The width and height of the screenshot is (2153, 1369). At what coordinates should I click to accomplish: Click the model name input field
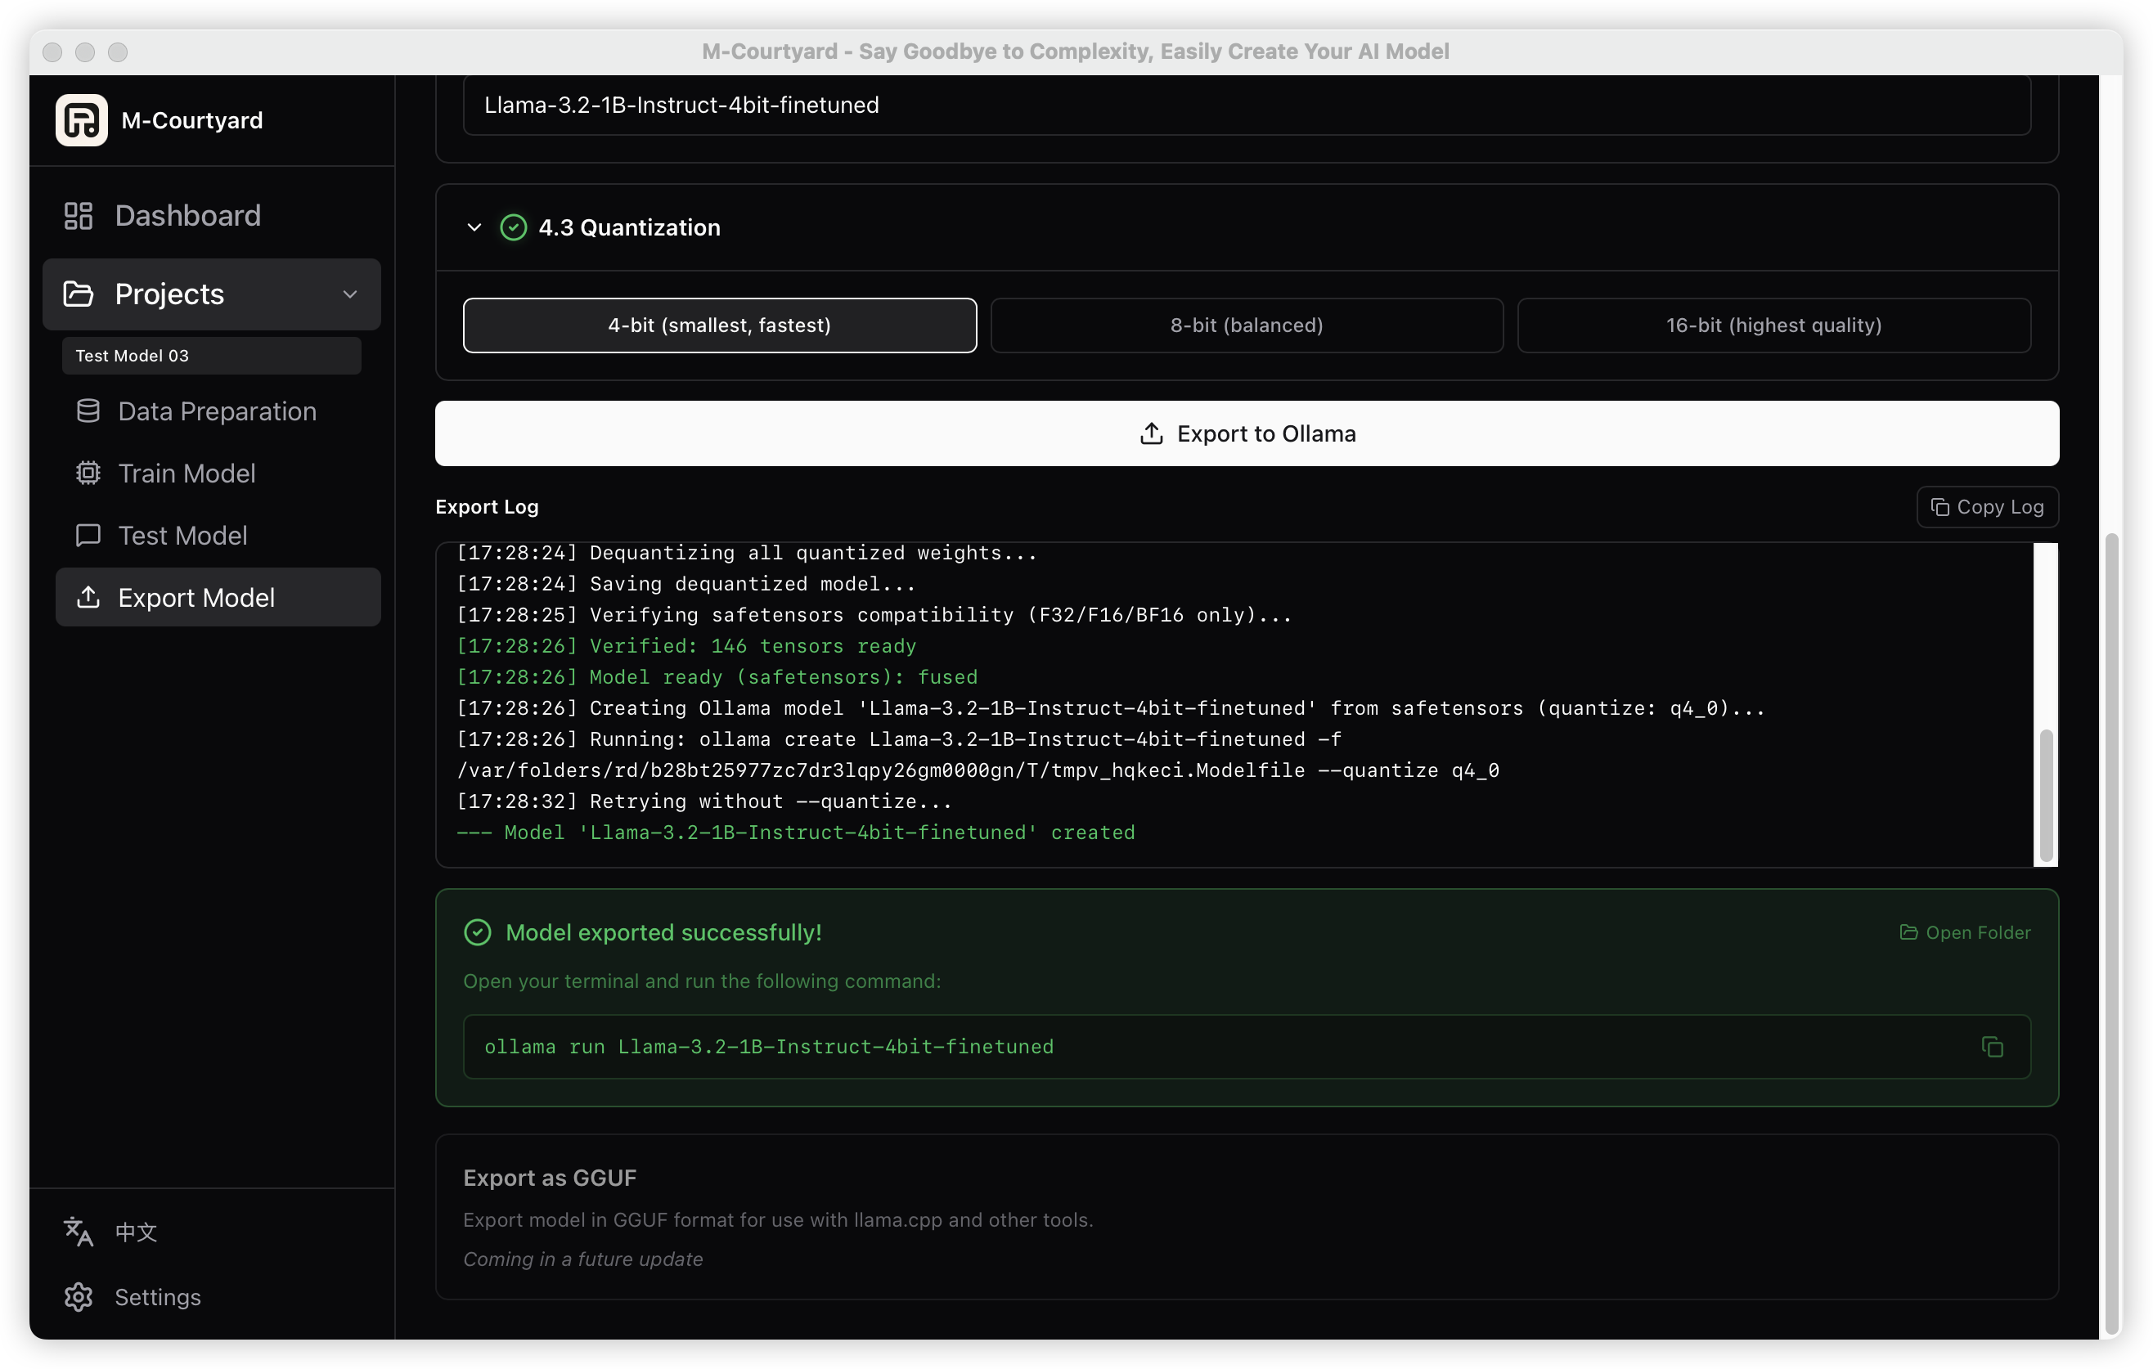click(1247, 105)
